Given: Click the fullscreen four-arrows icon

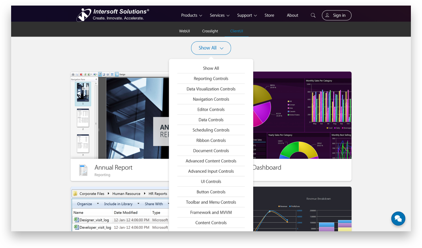Looking at the screenshot, I should pyautogui.click(x=112, y=74).
